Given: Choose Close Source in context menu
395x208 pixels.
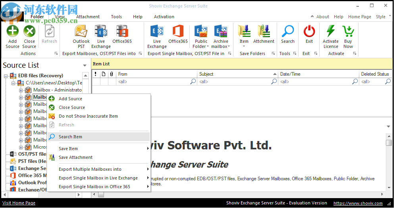Looking at the screenshot, I should pyautogui.click(x=99, y=107).
